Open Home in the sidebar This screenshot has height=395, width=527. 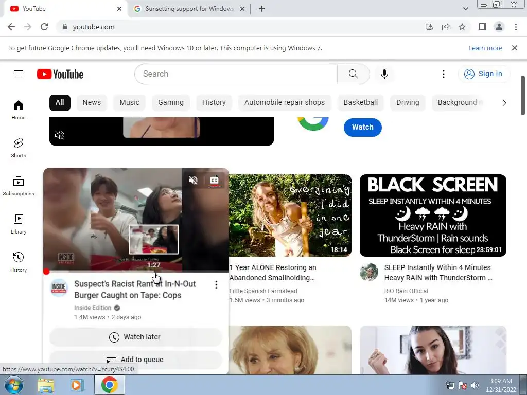(19, 110)
